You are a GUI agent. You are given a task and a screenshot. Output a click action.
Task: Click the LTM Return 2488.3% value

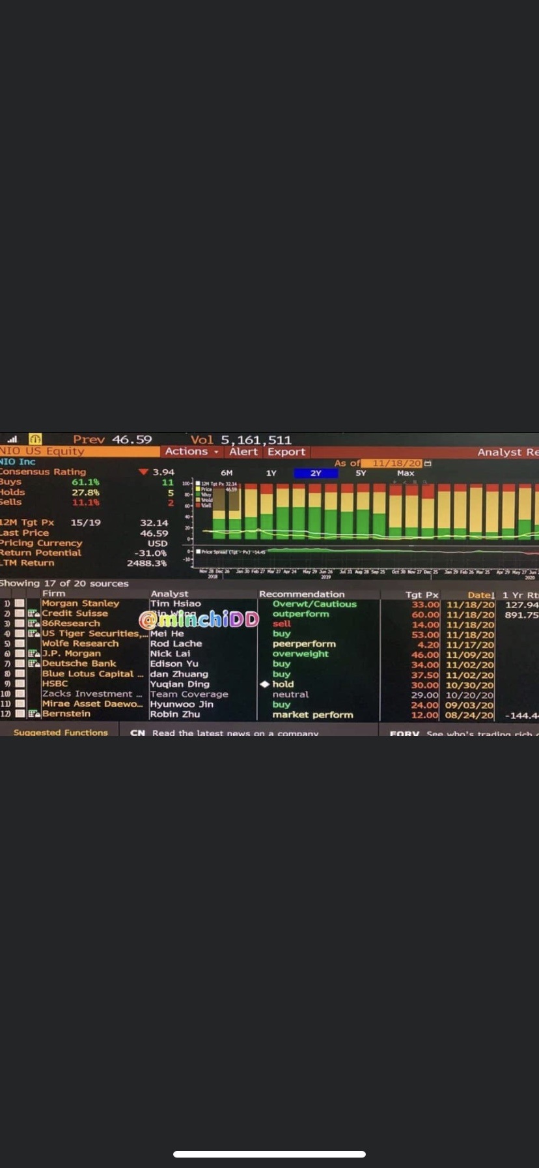tap(146, 563)
